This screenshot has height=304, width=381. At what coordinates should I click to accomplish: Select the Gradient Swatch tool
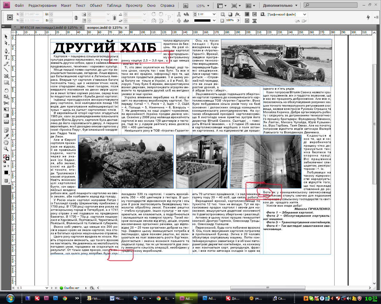6,115
